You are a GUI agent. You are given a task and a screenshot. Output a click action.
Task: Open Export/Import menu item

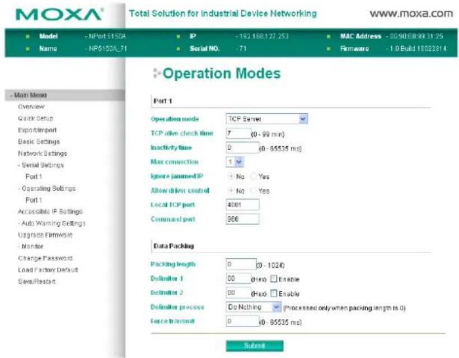37,130
